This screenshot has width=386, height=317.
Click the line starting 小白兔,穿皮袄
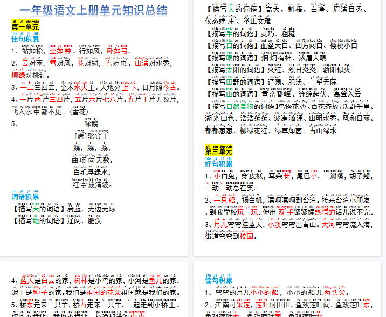coord(289,175)
